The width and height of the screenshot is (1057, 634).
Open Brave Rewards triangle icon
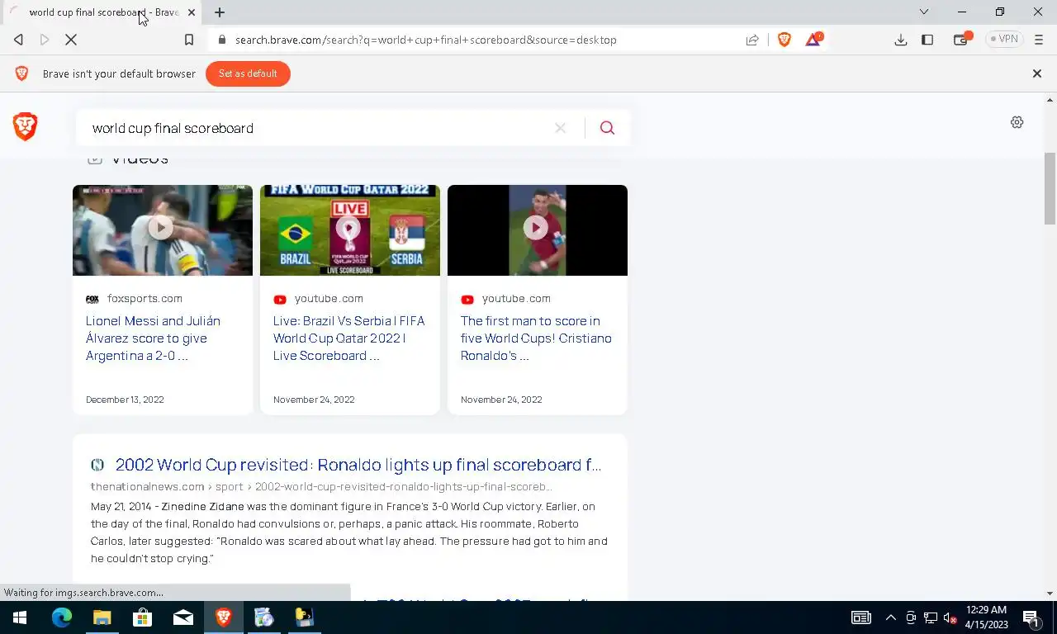pos(813,39)
